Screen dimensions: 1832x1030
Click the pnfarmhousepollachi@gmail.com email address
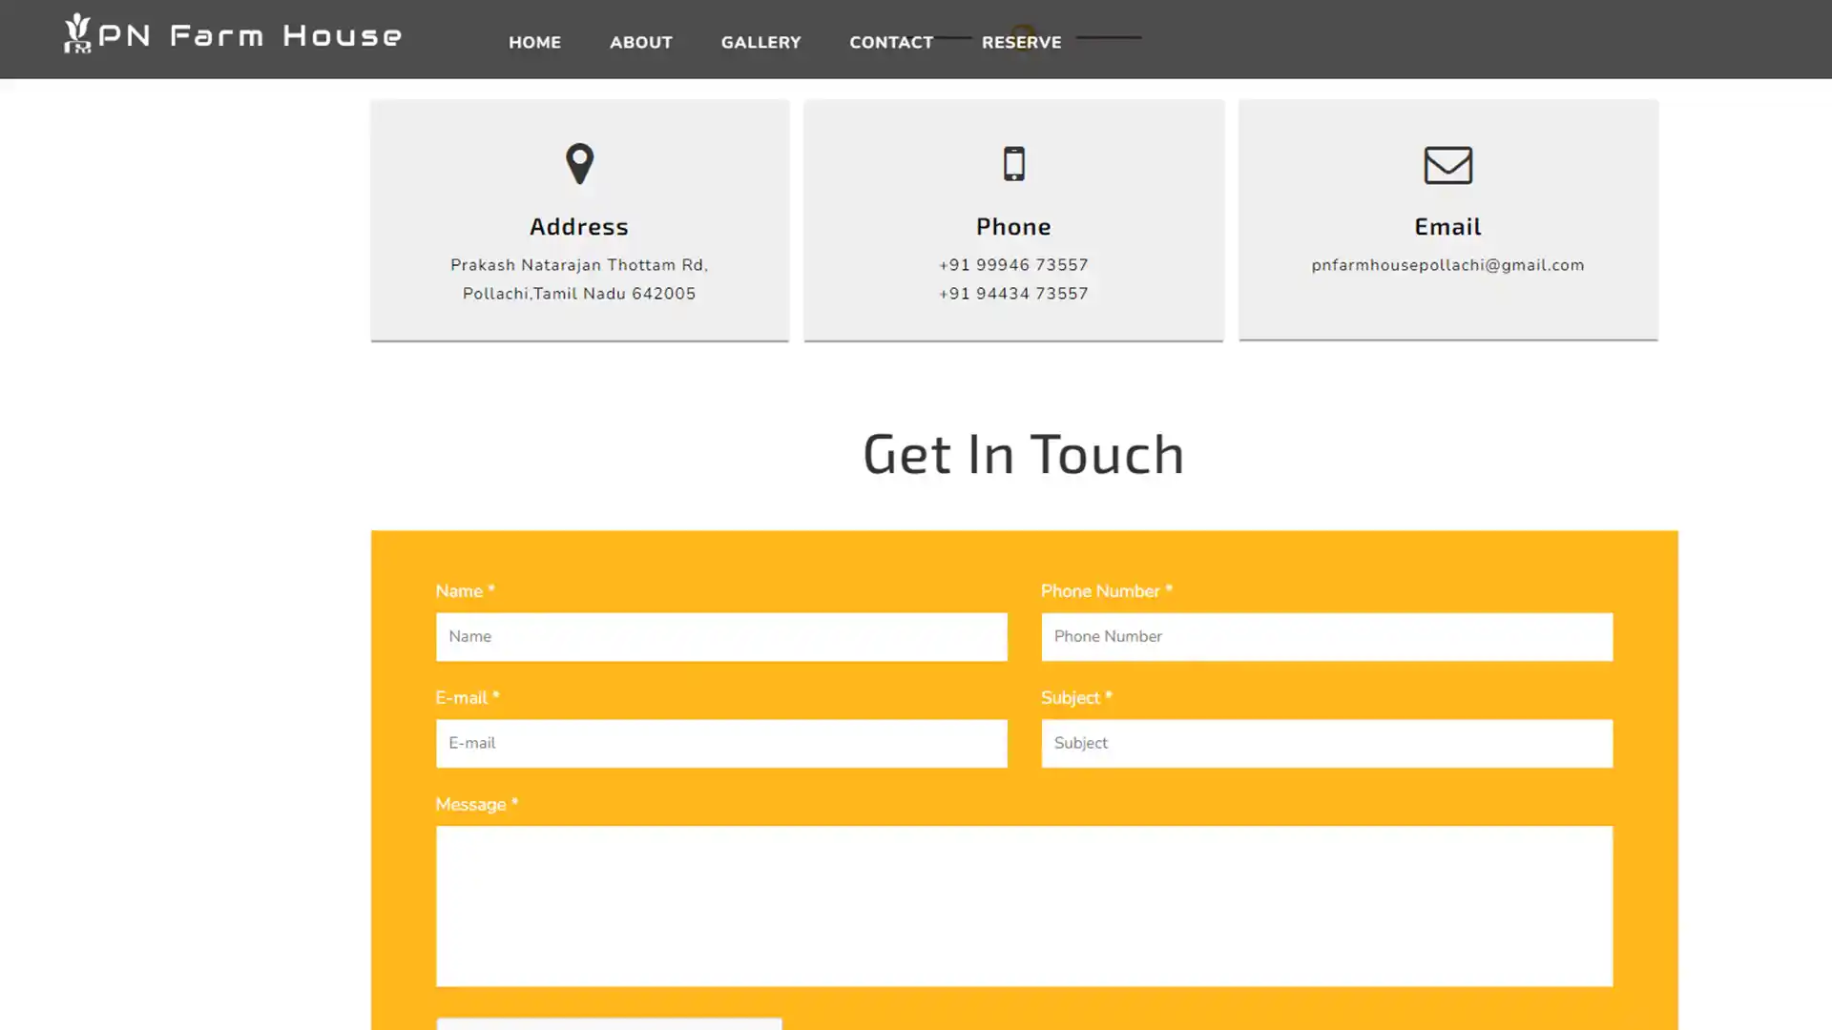tap(1447, 265)
